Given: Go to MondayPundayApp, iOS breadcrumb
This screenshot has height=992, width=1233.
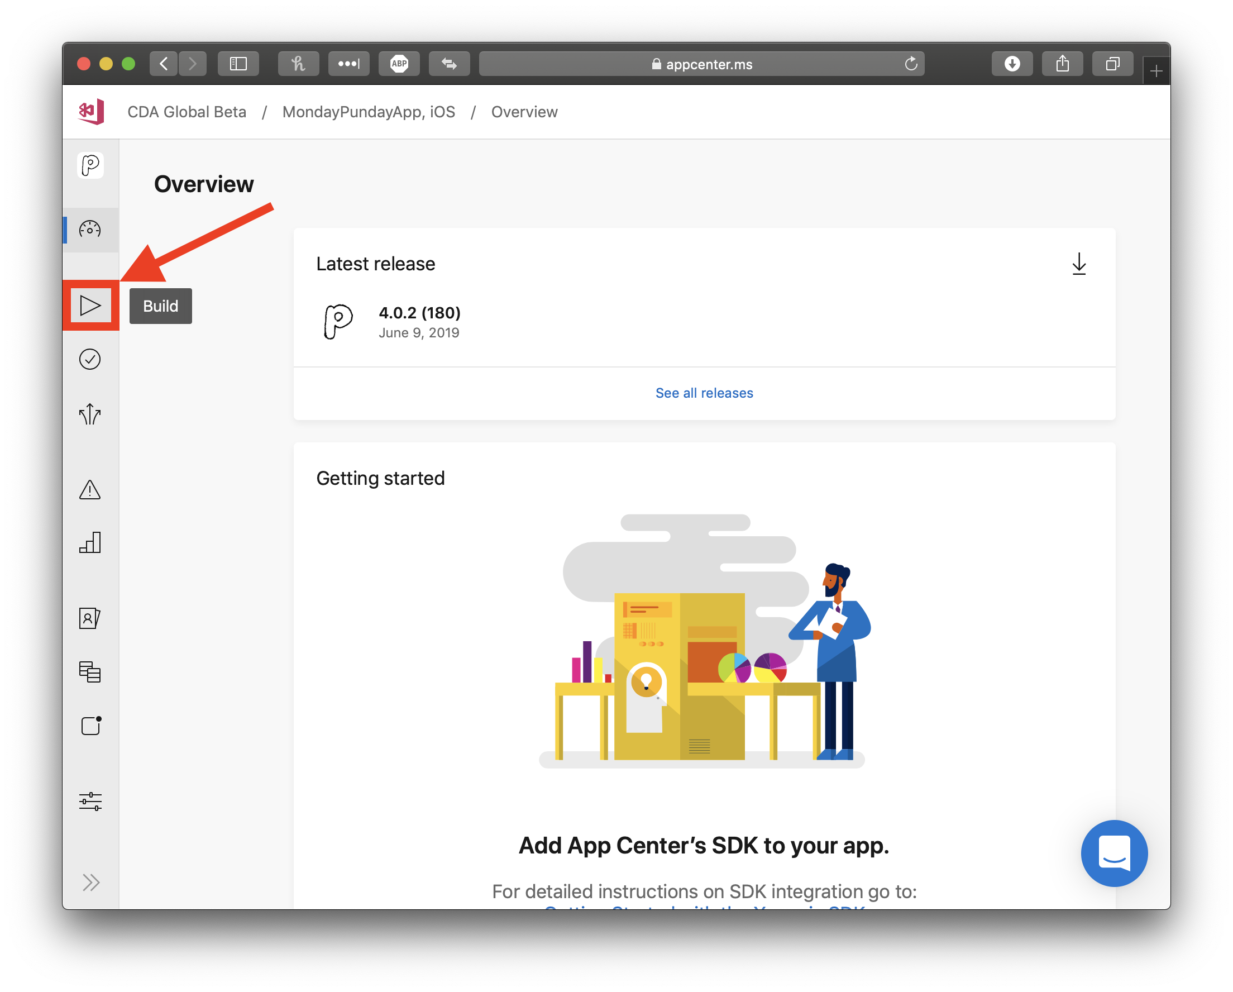Looking at the screenshot, I should pyautogui.click(x=369, y=112).
